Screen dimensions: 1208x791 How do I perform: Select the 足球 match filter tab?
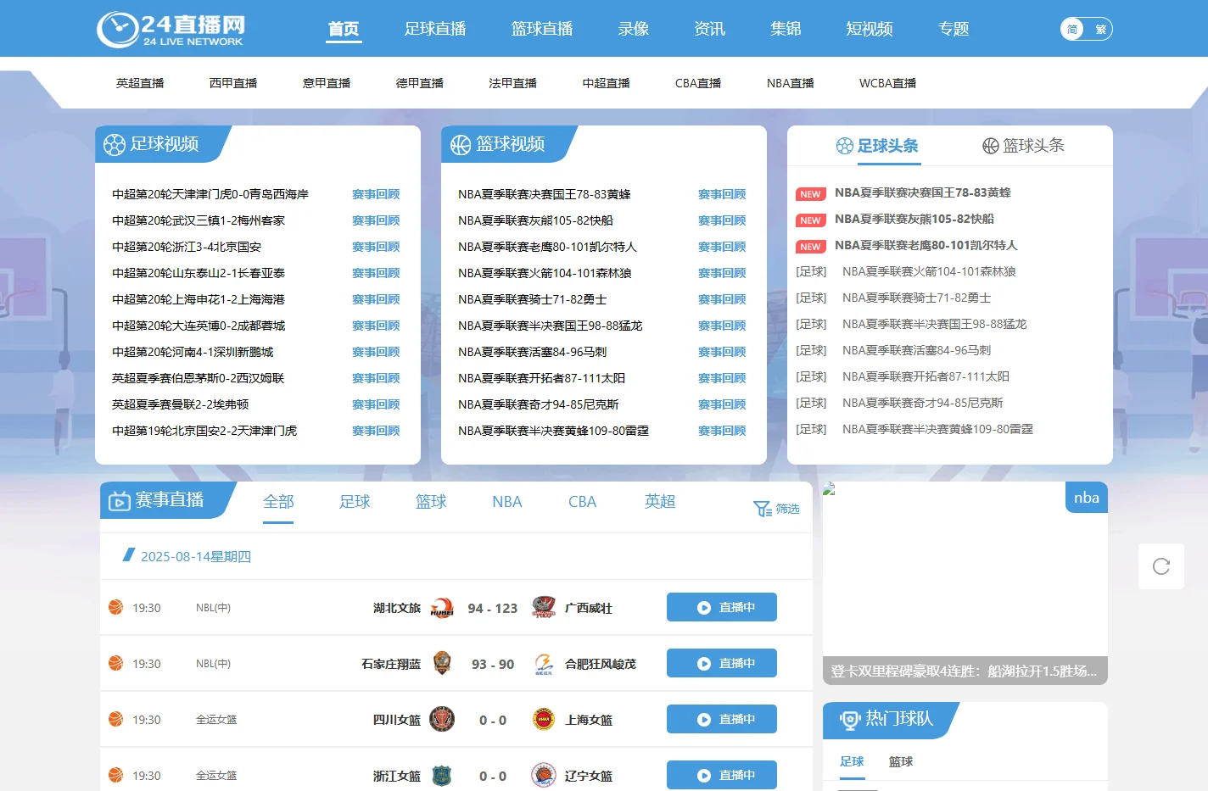pos(355,502)
